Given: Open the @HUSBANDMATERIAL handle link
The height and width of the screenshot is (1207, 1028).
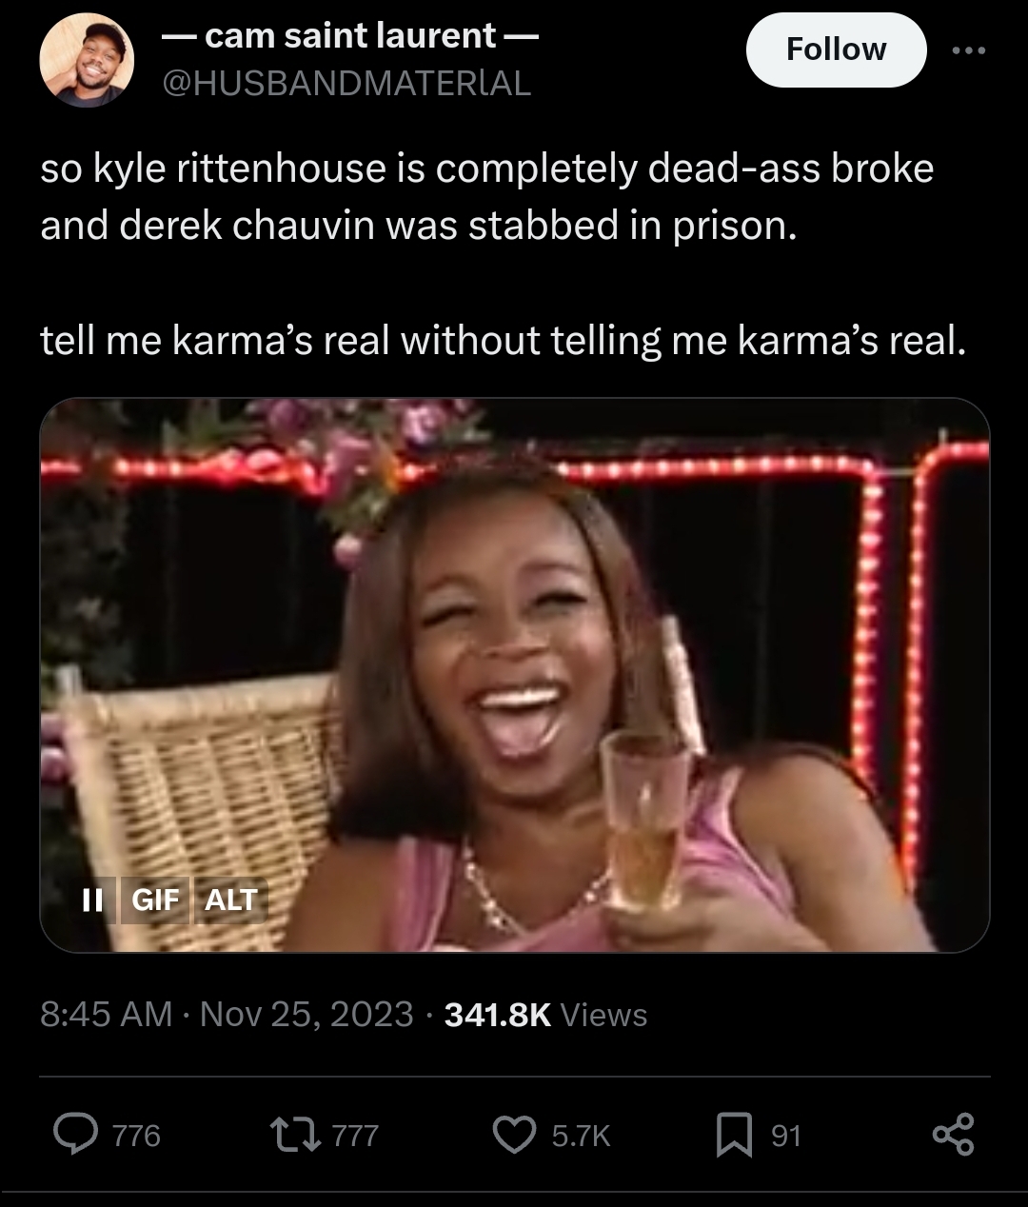Looking at the screenshot, I should point(346,85).
